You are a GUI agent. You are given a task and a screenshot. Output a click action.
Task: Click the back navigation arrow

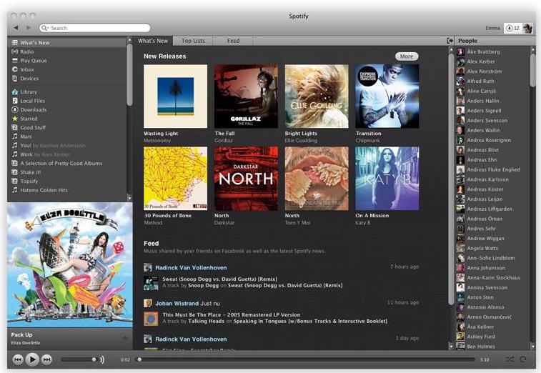tap(16, 28)
